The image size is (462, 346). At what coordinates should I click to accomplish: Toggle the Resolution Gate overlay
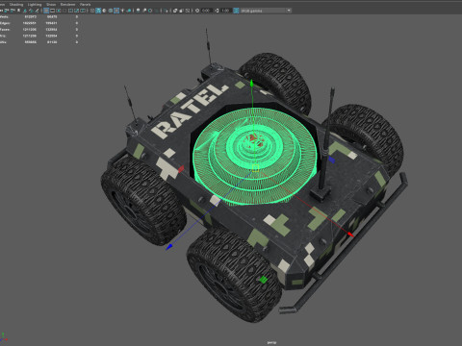tap(59, 11)
